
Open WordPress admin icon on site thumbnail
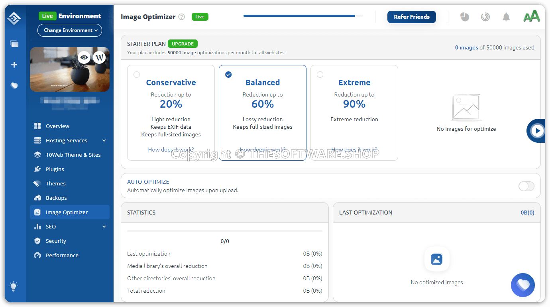(x=99, y=57)
